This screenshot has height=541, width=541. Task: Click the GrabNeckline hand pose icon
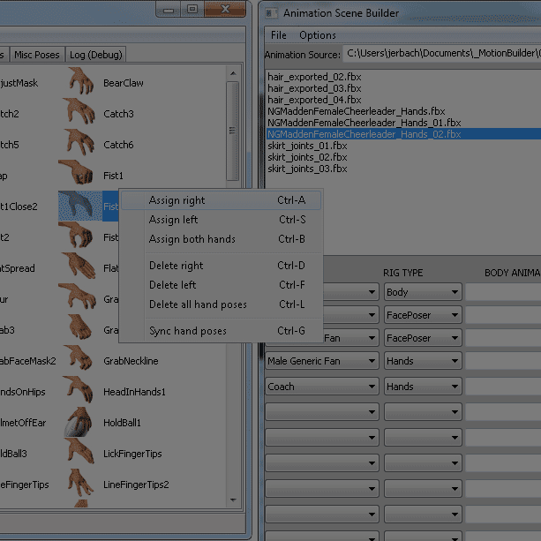pos(79,357)
